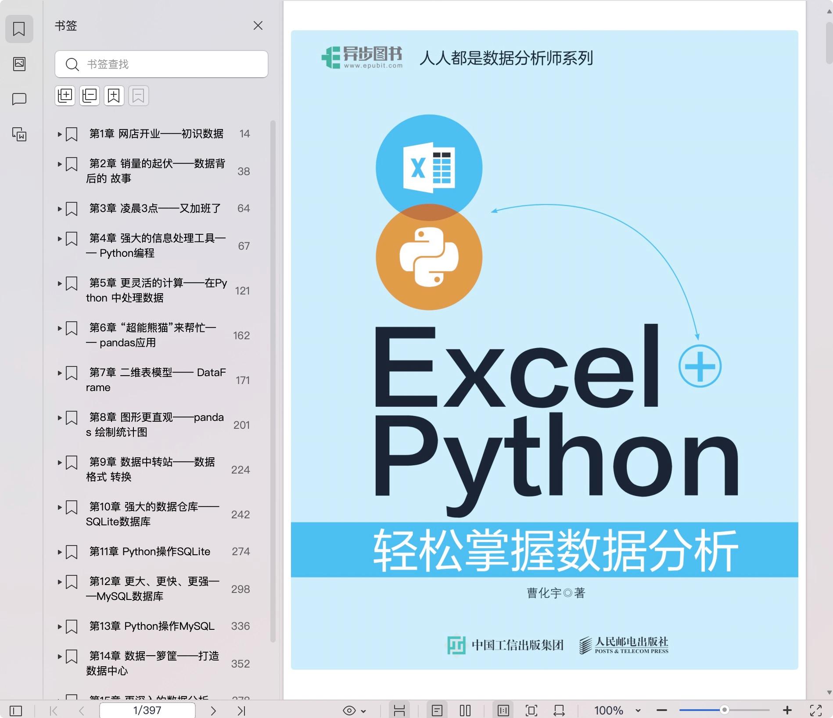Click the www.epubit.com text on cover
The image size is (833, 718).
point(373,66)
